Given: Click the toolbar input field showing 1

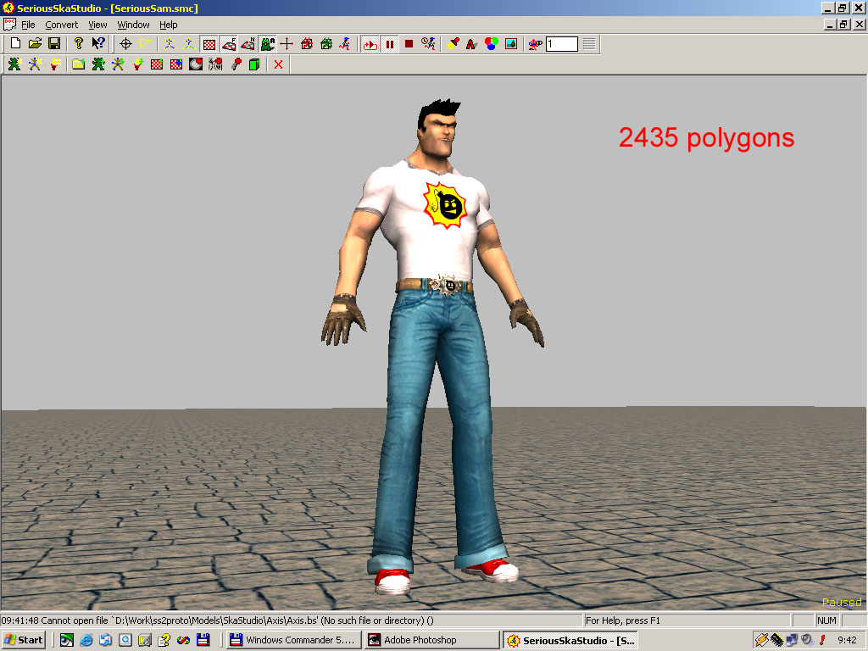Looking at the screenshot, I should click(x=562, y=44).
